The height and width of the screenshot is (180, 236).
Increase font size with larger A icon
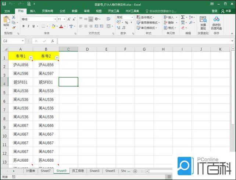[x=69, y=19]
